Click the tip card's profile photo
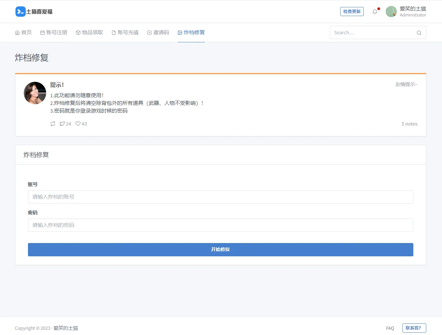The width and height of the screenshot is (442, 335). point(35,93)
